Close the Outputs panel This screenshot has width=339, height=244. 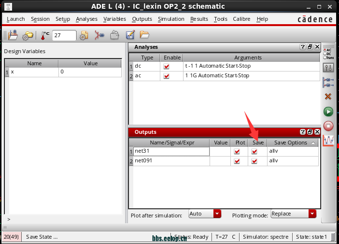(x=317, y=132)
